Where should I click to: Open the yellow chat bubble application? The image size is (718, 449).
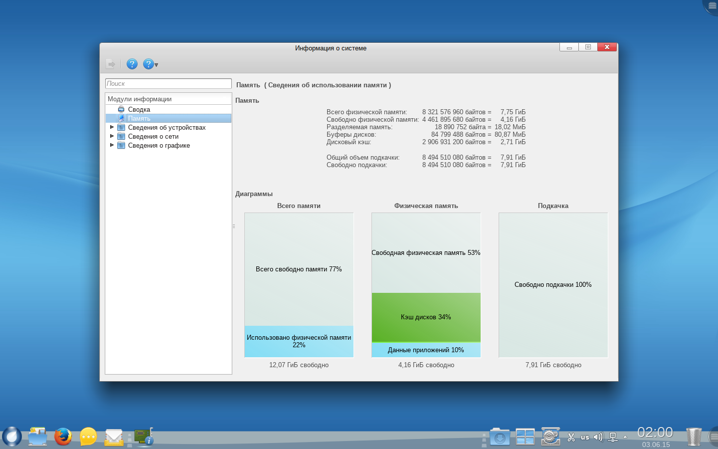(88, 437)
